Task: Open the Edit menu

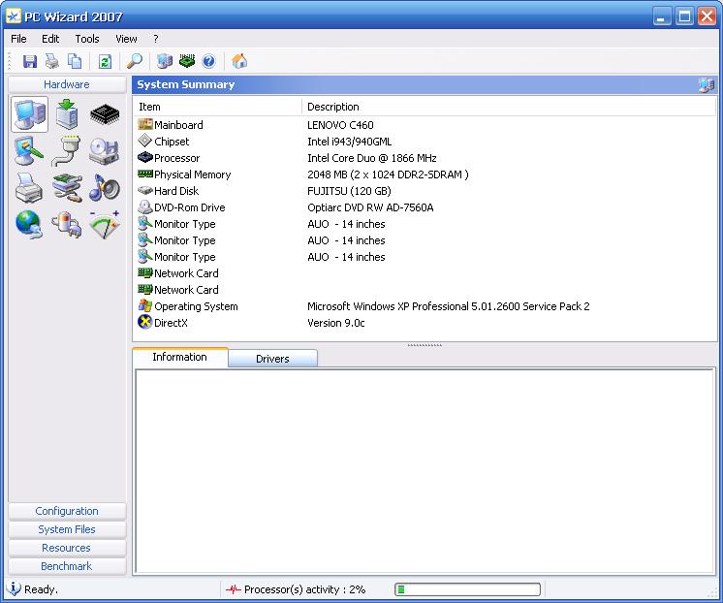Action: click(x=50, y=39)
